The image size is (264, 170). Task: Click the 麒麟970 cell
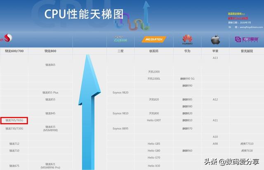coord(187,128)
